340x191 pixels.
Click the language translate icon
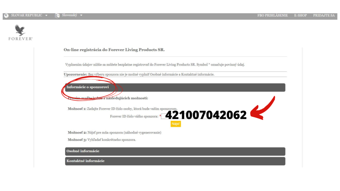point(57,16)
